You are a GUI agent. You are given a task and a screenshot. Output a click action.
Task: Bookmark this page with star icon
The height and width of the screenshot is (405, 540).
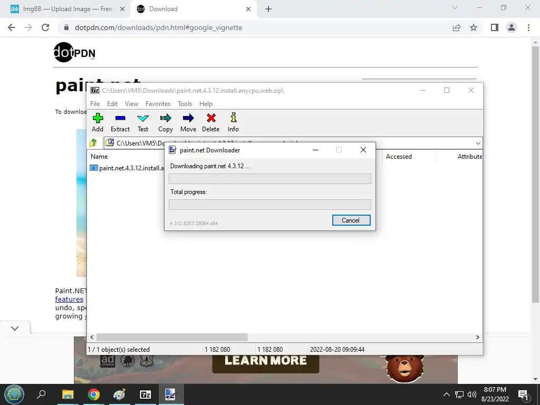pyautogui.click(x=474, y=27)
